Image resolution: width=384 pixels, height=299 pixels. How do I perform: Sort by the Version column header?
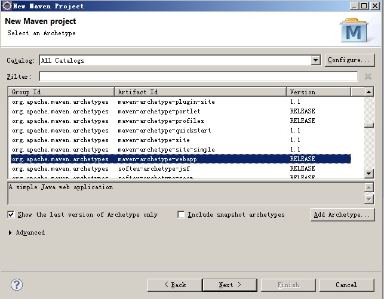pyautogui.click(x=319, y=92)
